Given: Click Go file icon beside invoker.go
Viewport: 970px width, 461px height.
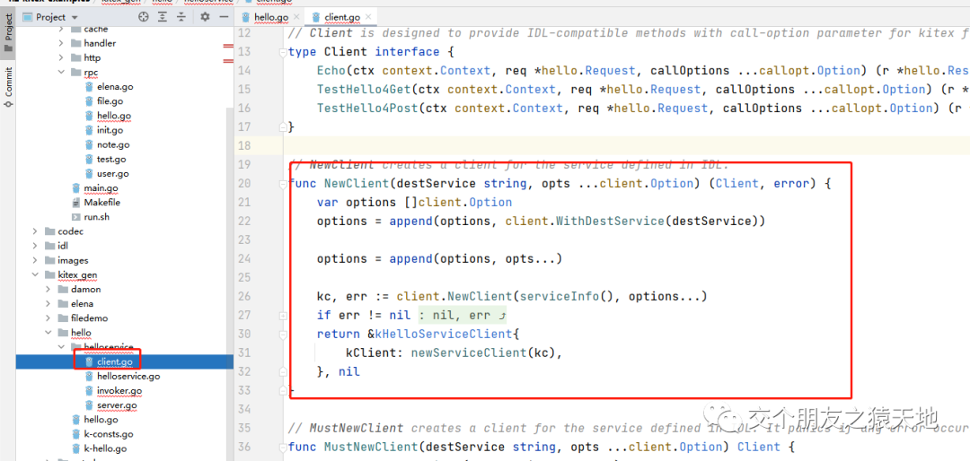Looking at the screenshot, I should point(90,390).
